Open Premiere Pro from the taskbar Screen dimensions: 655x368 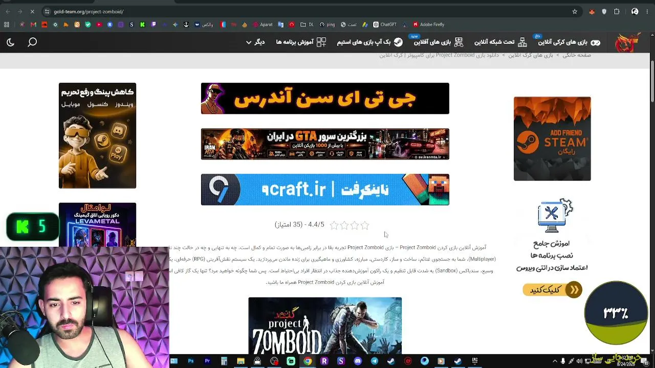pos(207,361)
